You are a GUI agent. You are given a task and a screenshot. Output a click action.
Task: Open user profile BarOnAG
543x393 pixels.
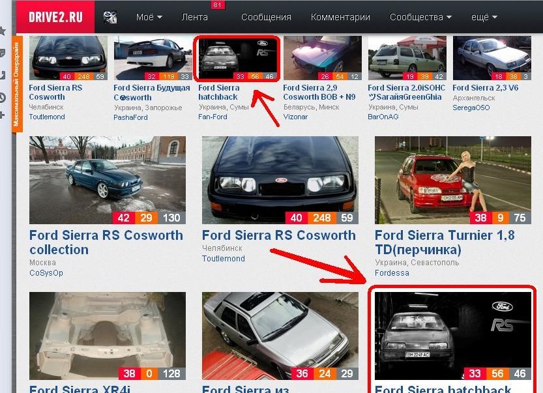383,117
